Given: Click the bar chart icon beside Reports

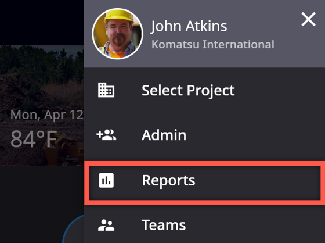Looking at the screenshot, I should (106, 180).
